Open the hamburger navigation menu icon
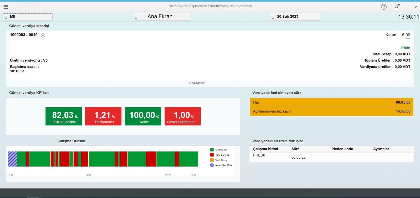The image size is (420, 198). 5,7
